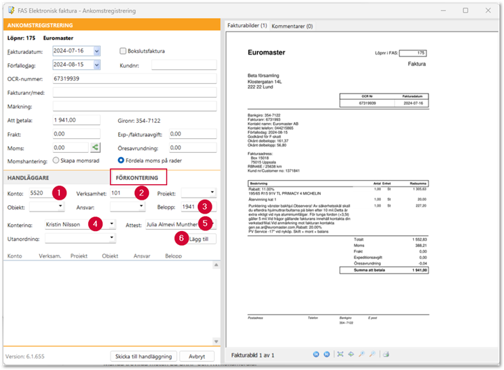
Task: Click the Öresavrundning field
Action: click(x=193, y=147)
